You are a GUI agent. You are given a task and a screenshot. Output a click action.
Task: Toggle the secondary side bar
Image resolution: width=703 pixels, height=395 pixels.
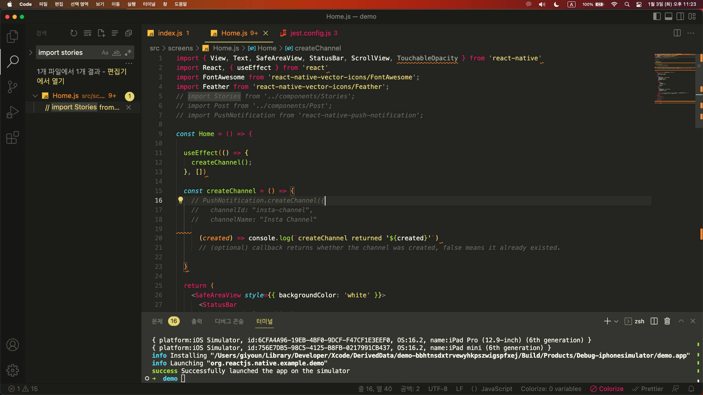point(680,16)
